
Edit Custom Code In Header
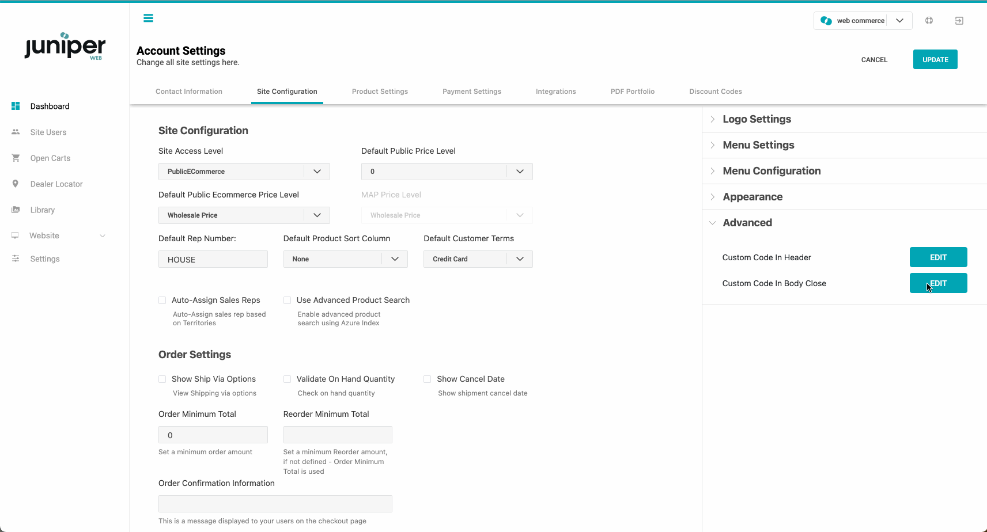[938, 257]
